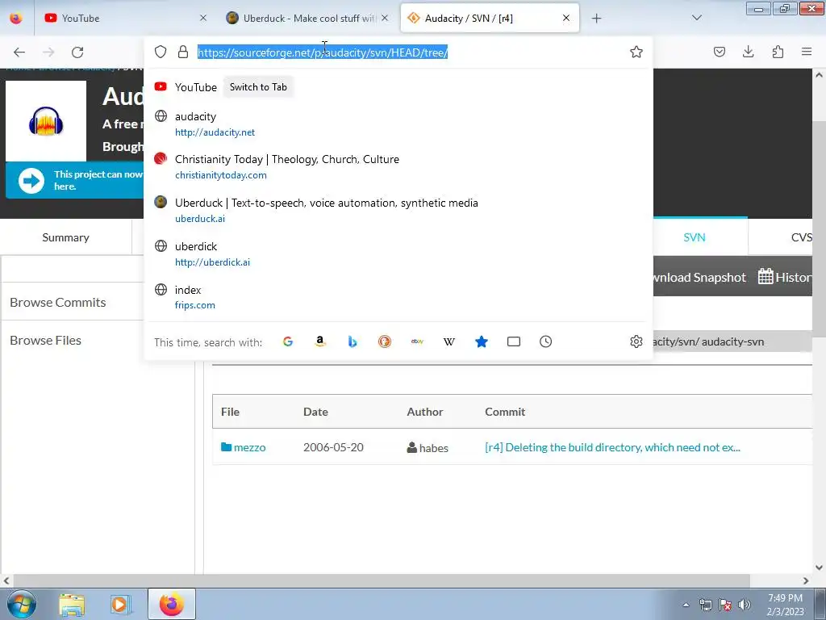This screenshot has width=826, height=620.
Task: Choose the audacity.net suggestion
Action: click(398, 124)
